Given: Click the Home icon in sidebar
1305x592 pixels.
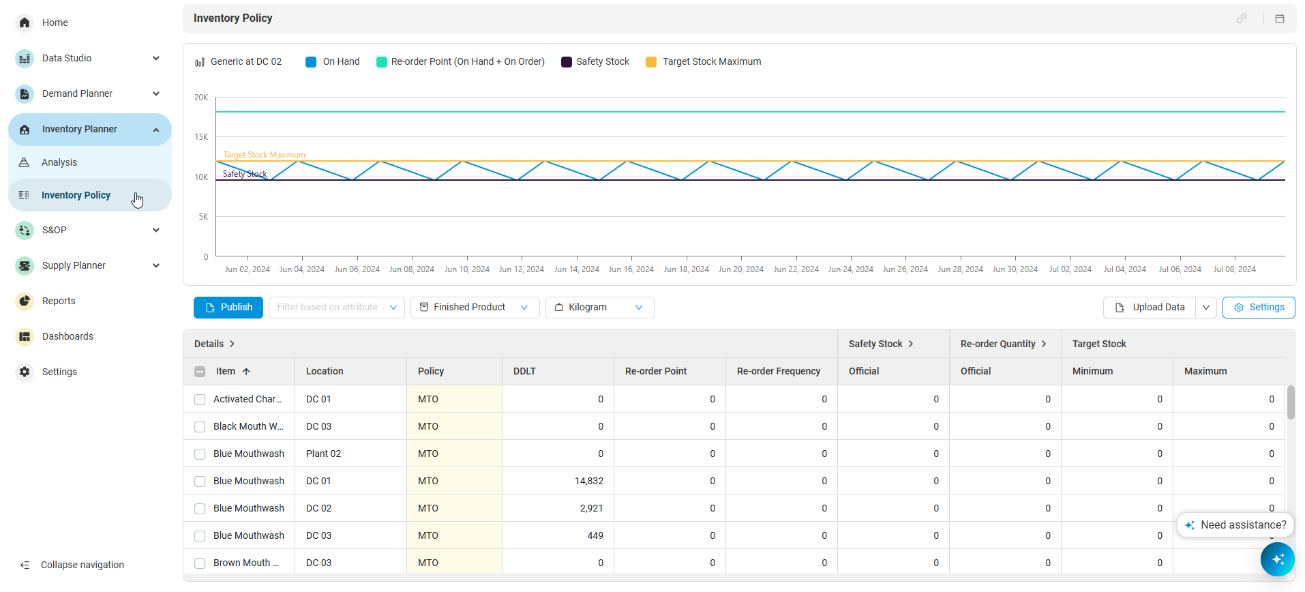Looking at the screenshot, I should [x=25, y=23].
